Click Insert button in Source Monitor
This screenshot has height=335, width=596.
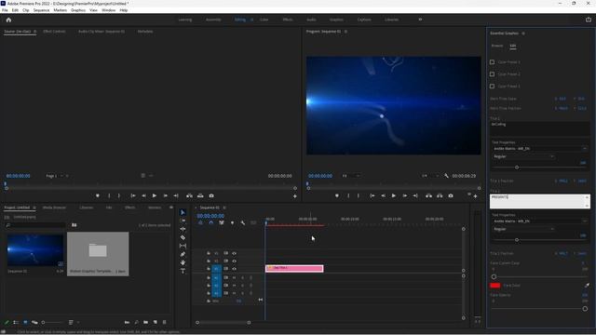tap(189, 195)
